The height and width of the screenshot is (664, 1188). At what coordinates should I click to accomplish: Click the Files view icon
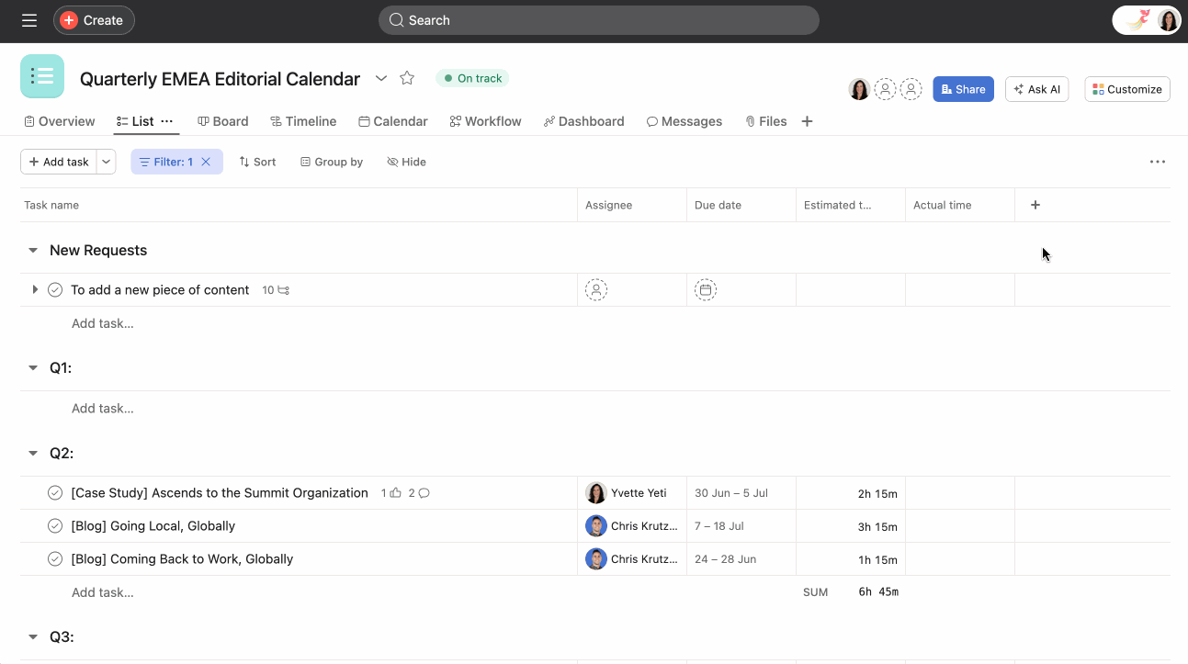[751, 120]
